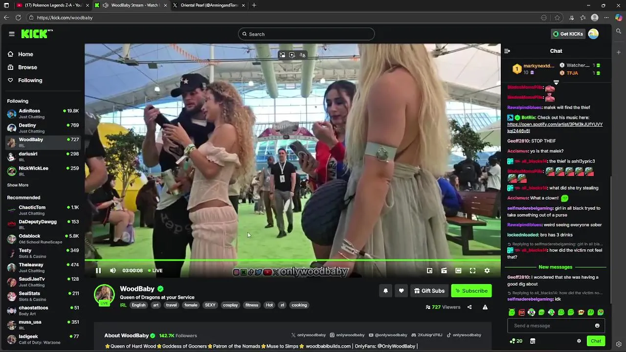
Task: Collapse the chat panel
Action: click(x=507, y=51)
